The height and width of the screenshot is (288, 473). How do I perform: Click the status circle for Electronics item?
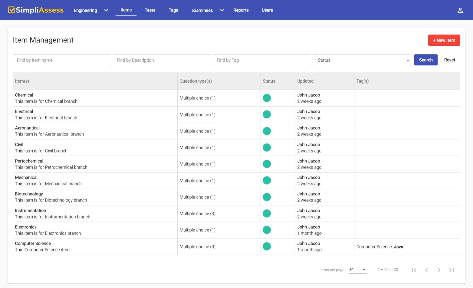pos(267,230)
